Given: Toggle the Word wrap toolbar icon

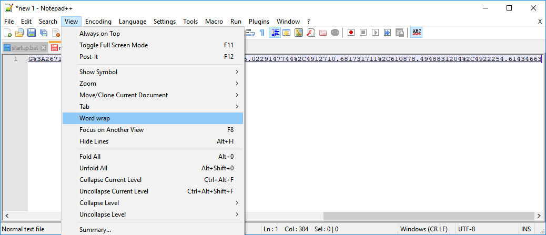Looking at the screenshot, I should (x=250, y=33).
